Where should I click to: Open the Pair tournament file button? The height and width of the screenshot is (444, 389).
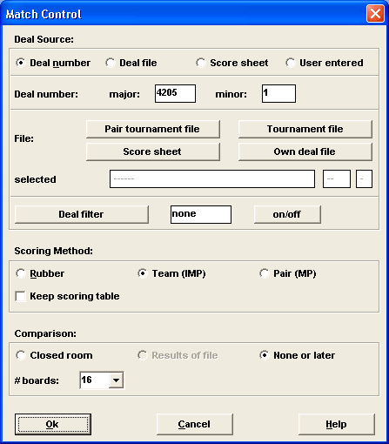click(x=153, y=129)
